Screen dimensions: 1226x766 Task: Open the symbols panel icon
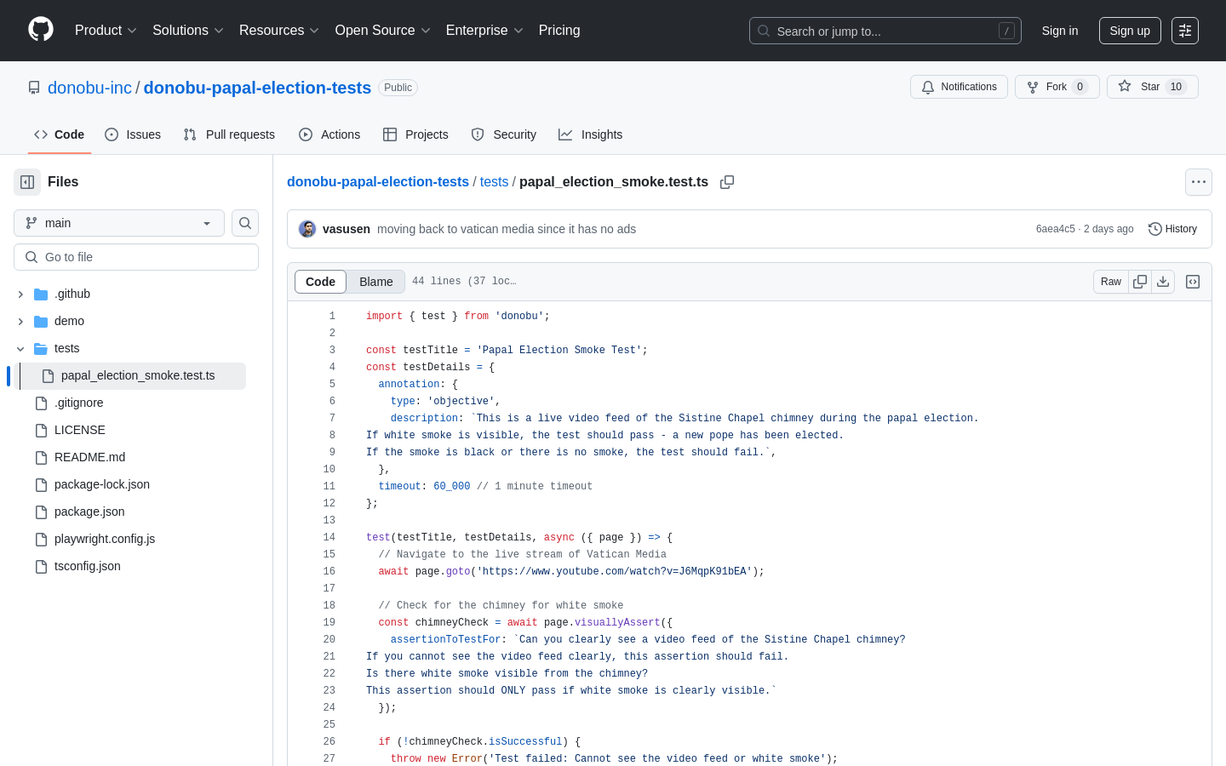click(x=1193, y=282)
